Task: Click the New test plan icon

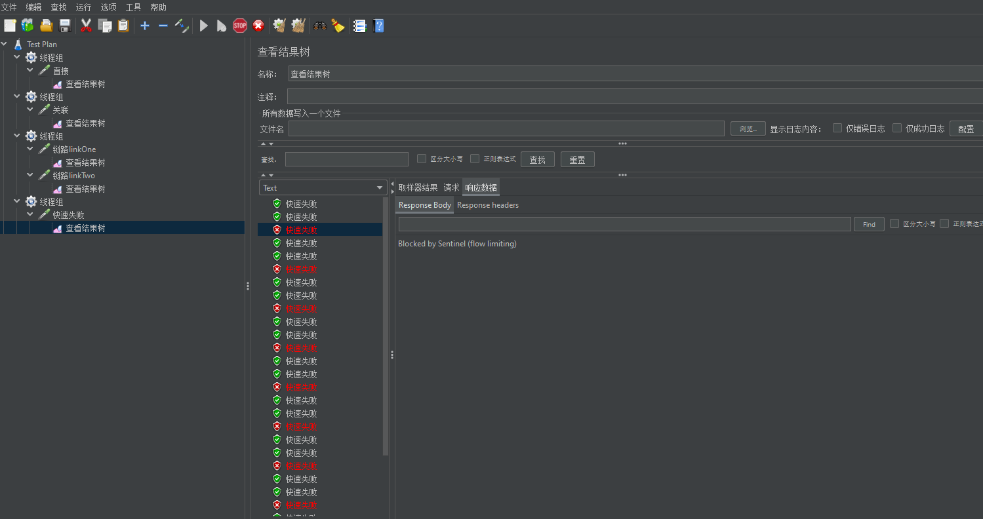Action: (x=10, y=26)
